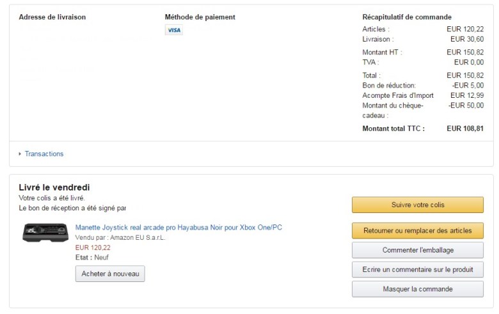Click the Récapitulatif de commande heading

click(407, 17)
